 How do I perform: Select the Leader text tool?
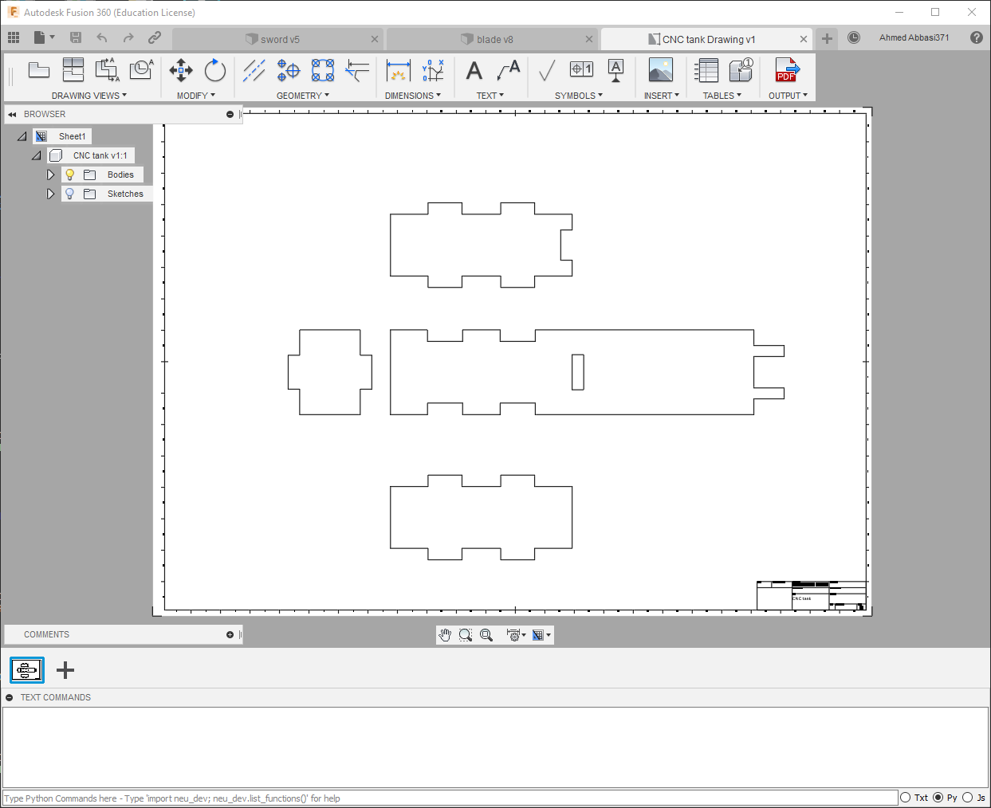pyautogui.click(x=508, y=70)
